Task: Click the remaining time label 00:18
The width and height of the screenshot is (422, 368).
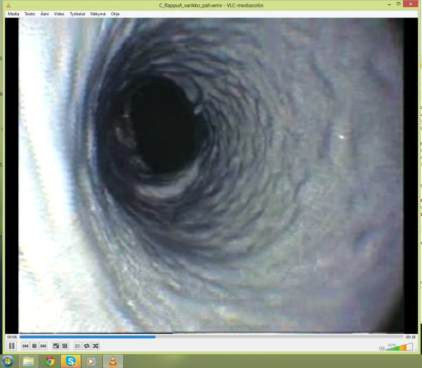Action: pyautogui.click(x=411, y=337)
